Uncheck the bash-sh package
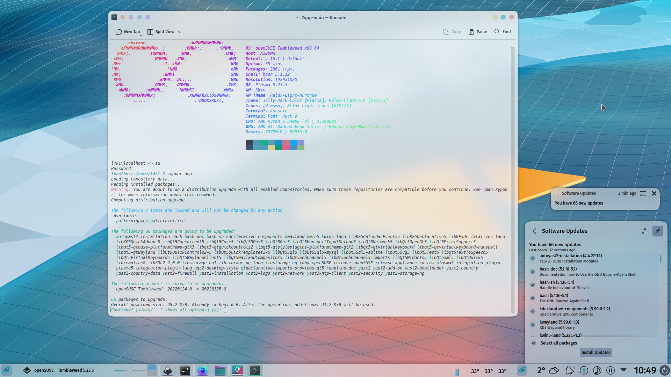This screenshot has height=377, width=671. 533,285
